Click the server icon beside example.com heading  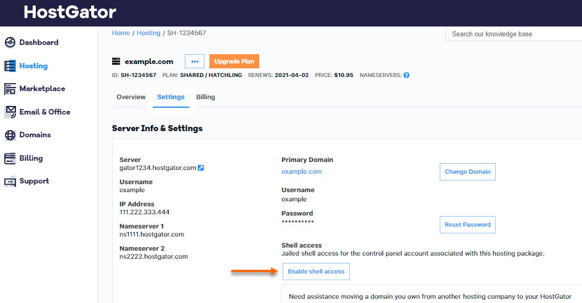pyautogui.click(x=116, y=61)
